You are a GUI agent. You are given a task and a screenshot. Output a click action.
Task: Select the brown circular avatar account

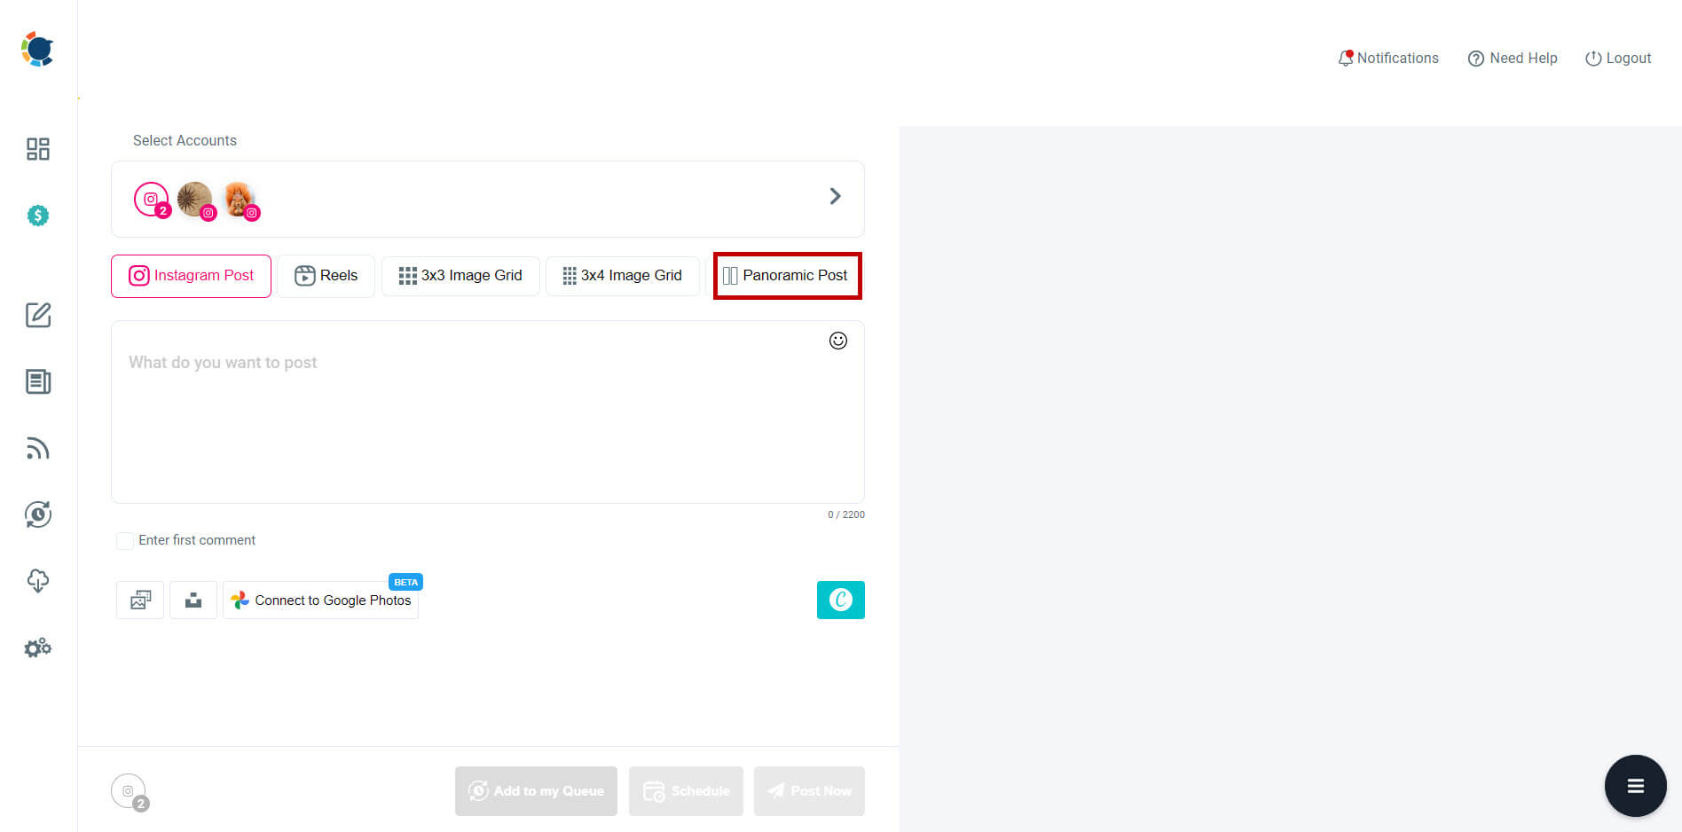tap(195, 200)
